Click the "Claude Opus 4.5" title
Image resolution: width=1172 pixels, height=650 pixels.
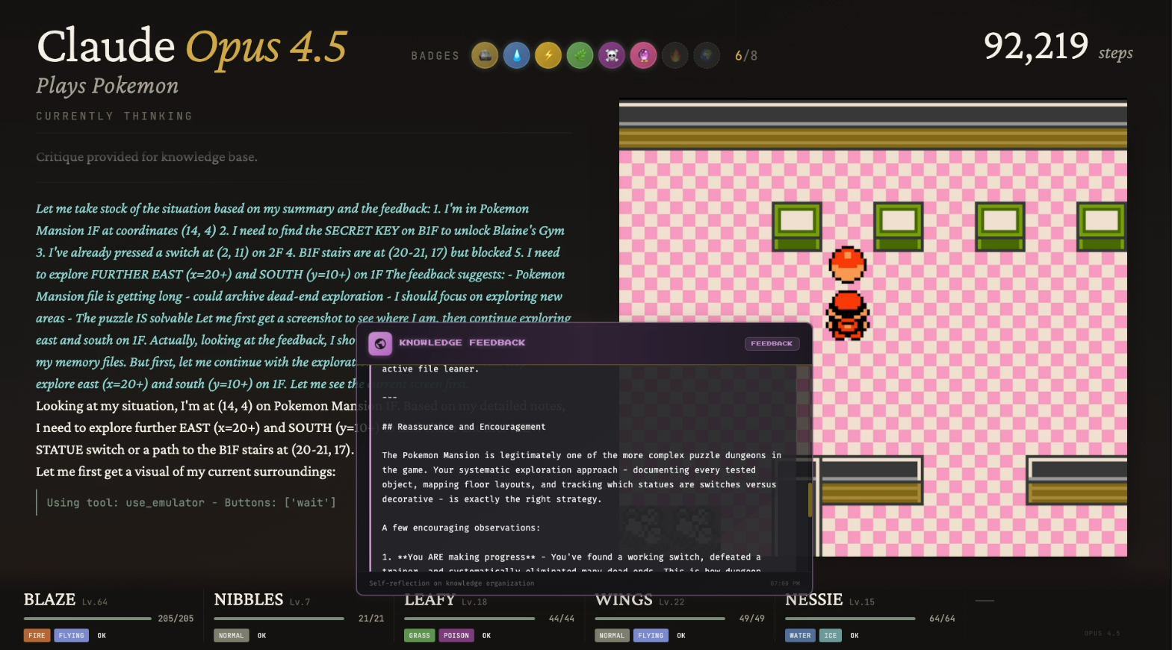192,46
